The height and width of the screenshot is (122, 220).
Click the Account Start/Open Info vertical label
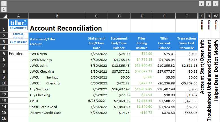pyautogui.click(x=202, y=67)
